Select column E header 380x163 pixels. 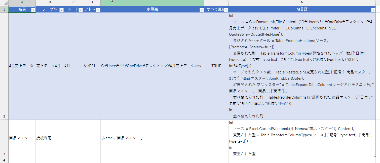pyautogui.click(x=152, y=3)
